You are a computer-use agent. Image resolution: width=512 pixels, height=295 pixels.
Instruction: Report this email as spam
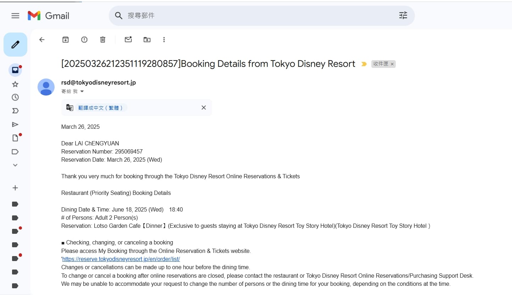[84, 40]
